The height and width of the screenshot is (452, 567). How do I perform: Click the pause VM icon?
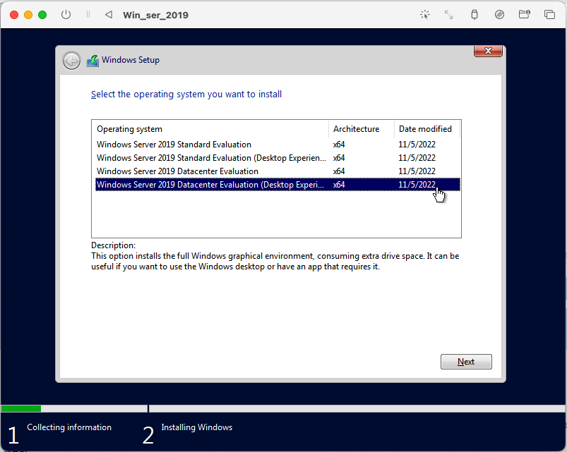(88, 15)
